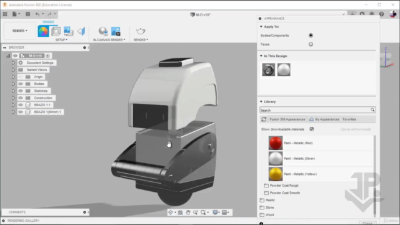400x225 pixels.
Task: Switch to My Appearances tab
Action: 324,119
